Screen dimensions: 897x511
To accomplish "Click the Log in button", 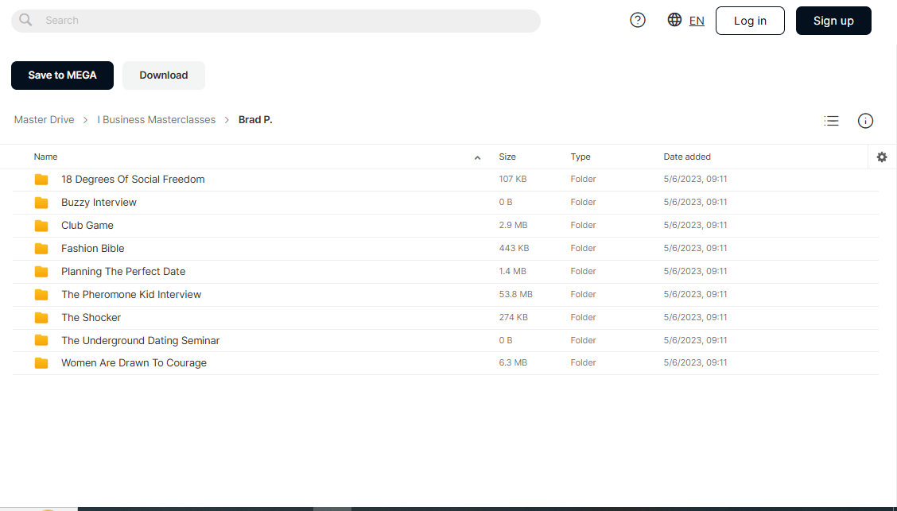I will click(750, 21).
